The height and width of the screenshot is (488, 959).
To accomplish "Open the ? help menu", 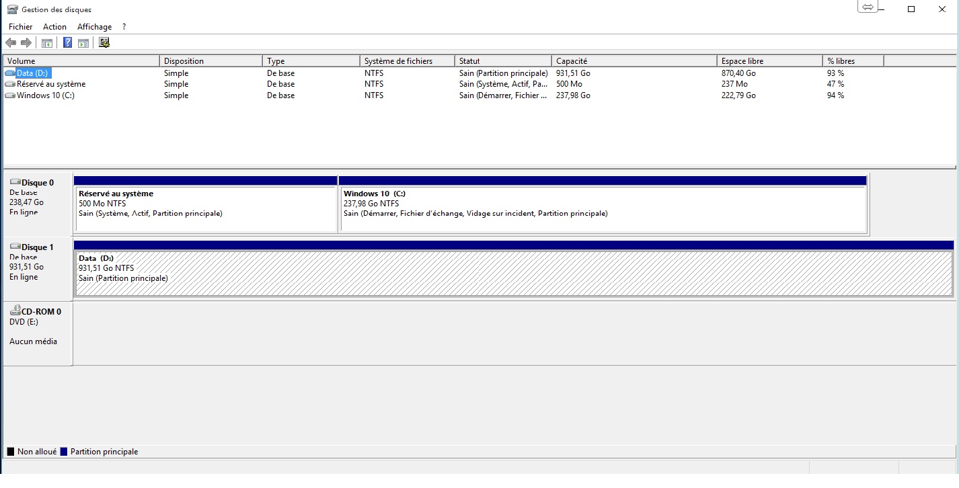I will 124,27.
